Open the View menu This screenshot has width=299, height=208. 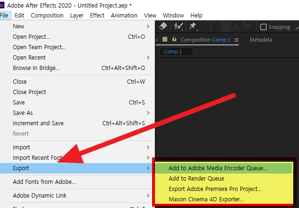coord(150,16)
